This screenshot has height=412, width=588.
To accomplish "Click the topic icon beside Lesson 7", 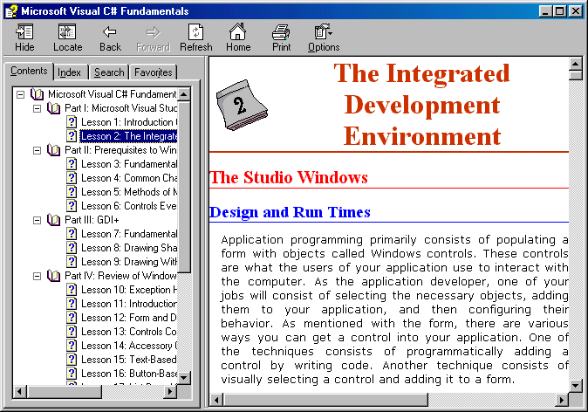I will (72, 234).
